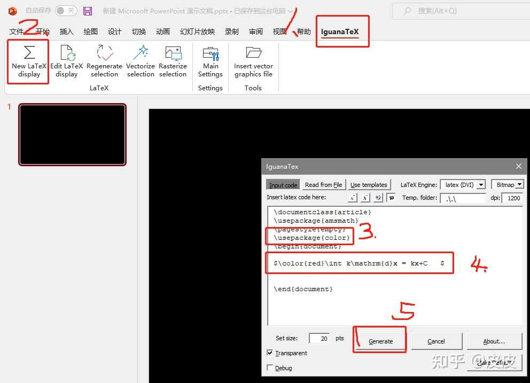Image resolution: width=530 pixels, height=383 pixels.
Task: Click the search box in title bar
Action: [x=462, y=11]
